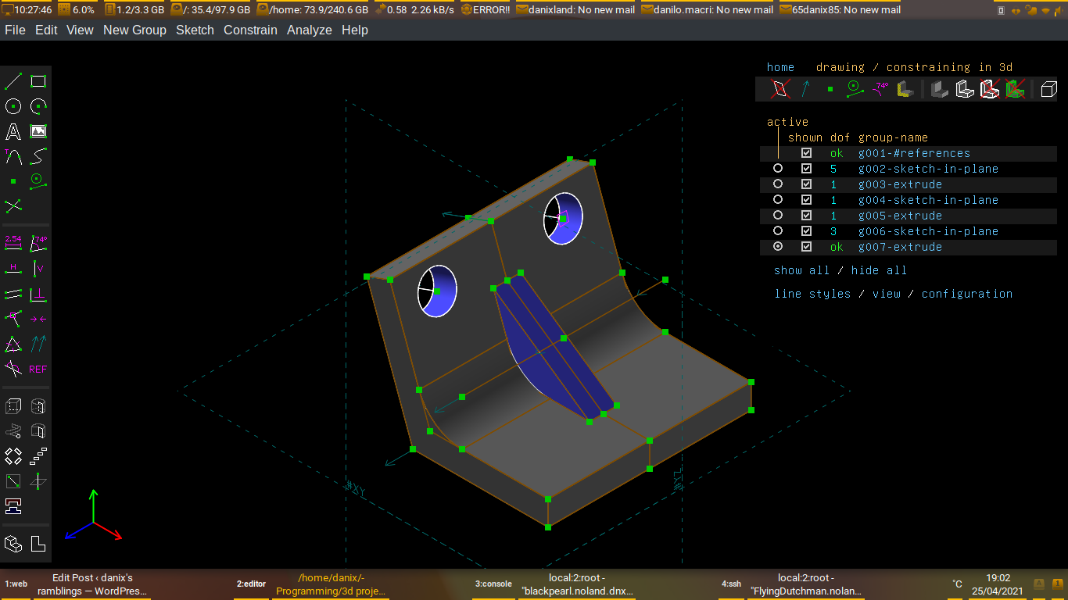The image size is (1068, 600).
Task: Apply the Perpendicular constraint
Action: tap(38, 293)
